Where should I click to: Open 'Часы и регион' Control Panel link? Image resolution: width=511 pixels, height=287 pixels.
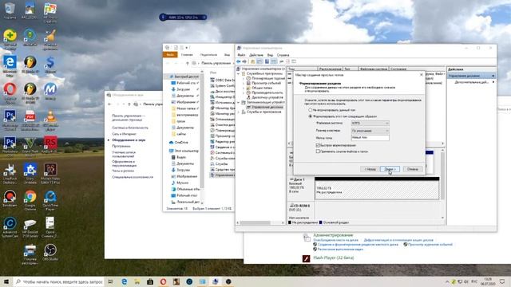pyautogui.click(x=123, y=171)
